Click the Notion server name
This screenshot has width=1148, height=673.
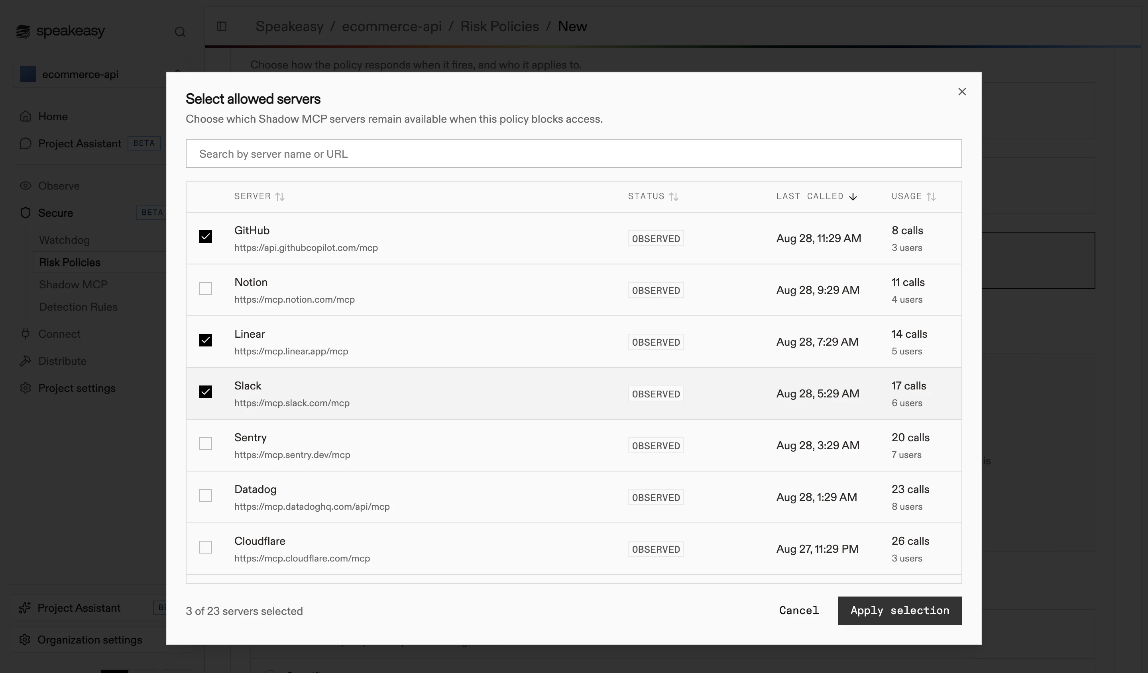(251, 282)
